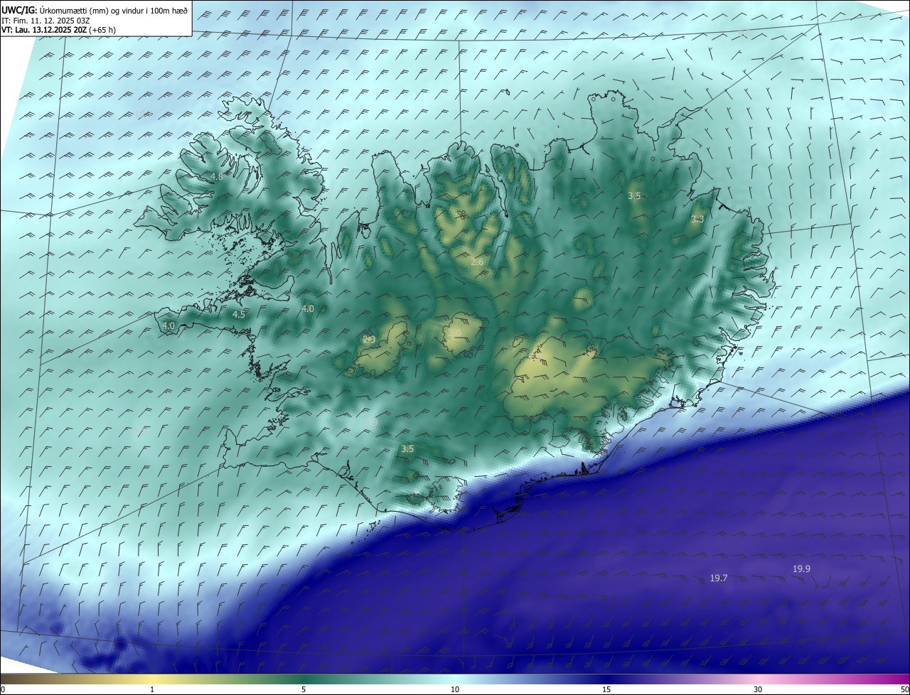The height and width of the screenshot is (695, 910).
Task: Click the 3.3 value in the northeast
Action: 697,220
